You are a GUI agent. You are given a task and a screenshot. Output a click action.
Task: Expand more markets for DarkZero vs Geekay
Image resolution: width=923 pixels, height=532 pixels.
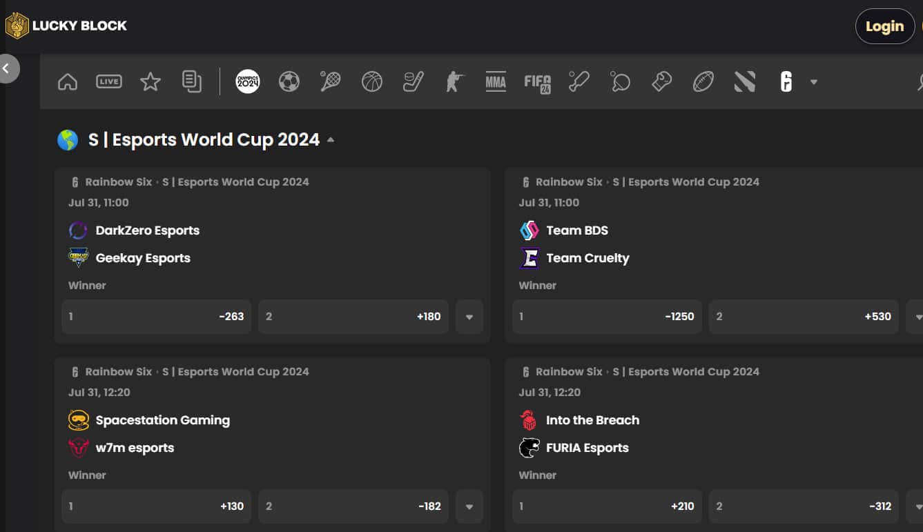[x=469, y=317]
